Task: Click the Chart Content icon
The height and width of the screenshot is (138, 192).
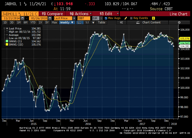Action: (138, 22)
